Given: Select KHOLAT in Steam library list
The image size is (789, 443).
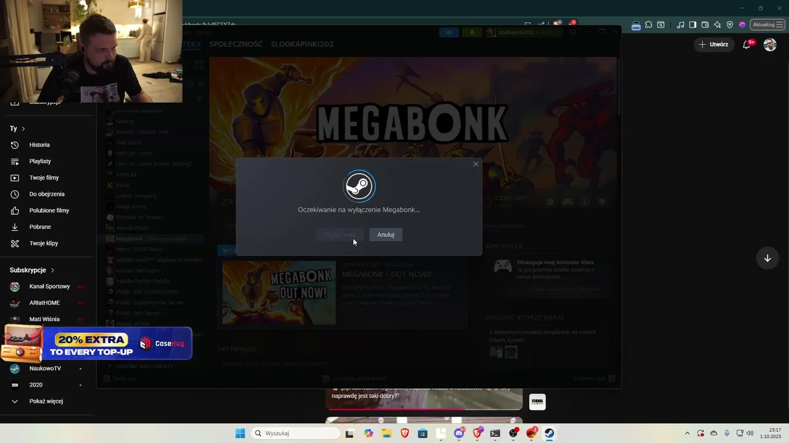Looking at the screenshot, I should point(126,175).
